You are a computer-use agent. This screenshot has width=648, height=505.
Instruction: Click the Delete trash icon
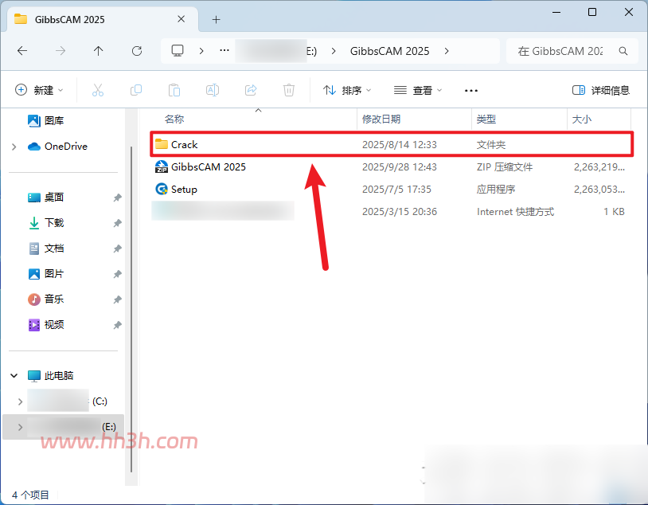pyautogui.click(x=289, y=90)
